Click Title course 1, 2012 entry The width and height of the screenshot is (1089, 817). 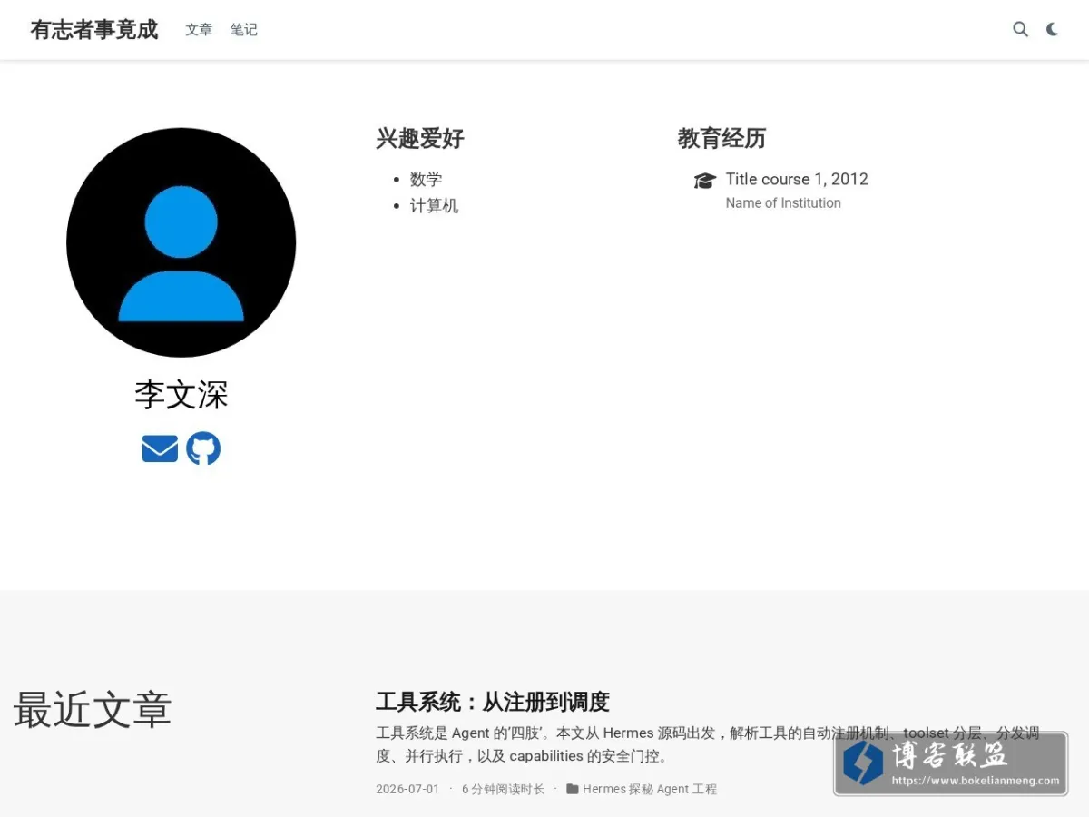797,179
